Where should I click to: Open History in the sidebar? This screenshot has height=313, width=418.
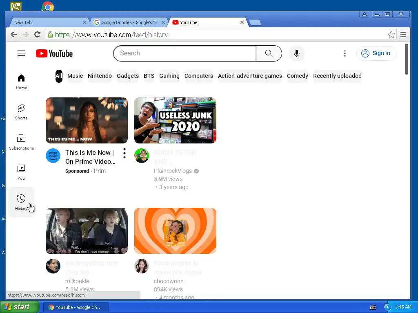tap(21, 202)
